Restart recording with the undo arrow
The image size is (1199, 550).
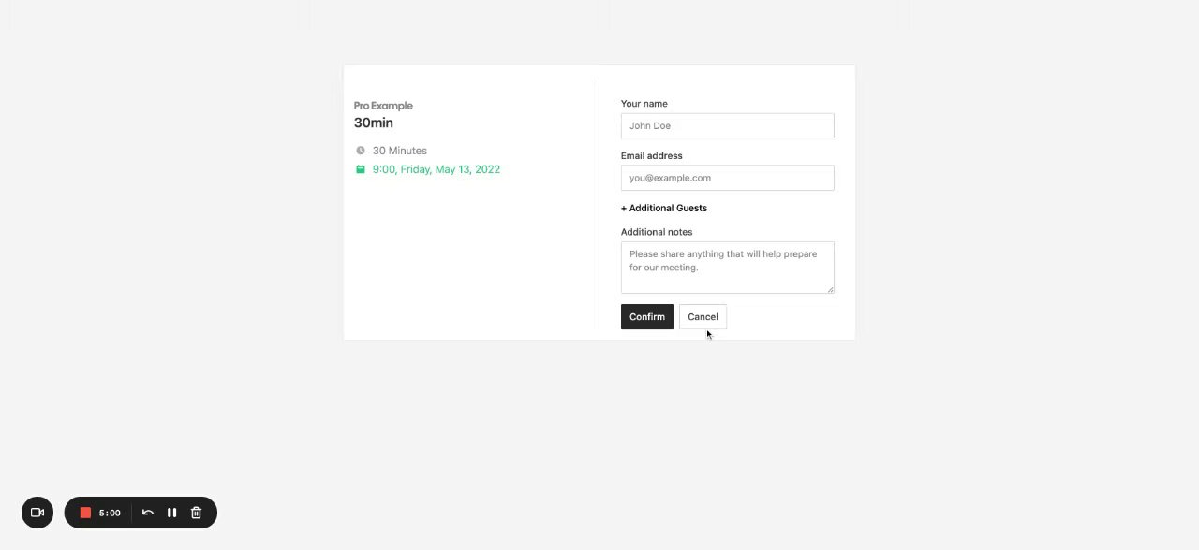tap(148, 513)
